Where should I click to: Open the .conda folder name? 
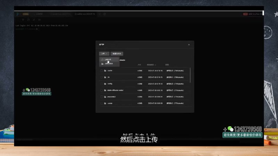coord(110,103)
